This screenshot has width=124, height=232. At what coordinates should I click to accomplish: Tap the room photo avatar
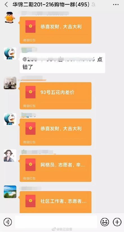pos(10,83)
